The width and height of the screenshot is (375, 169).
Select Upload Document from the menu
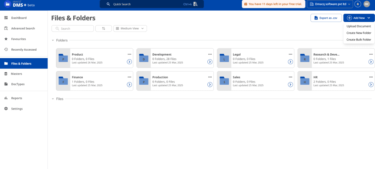[x=359, y=26]
